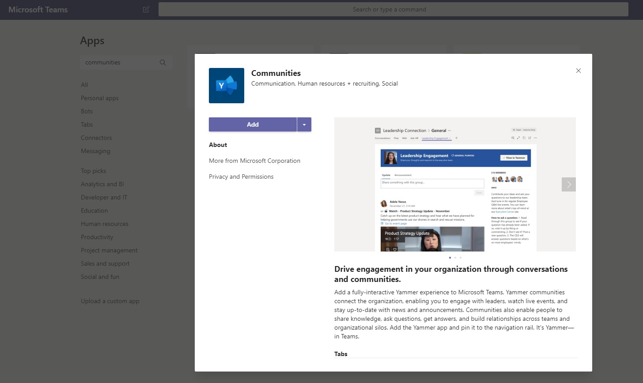Open More from Microsoft Corporation
The width and height of the screenshot is (643, 383).
(254, 161)
